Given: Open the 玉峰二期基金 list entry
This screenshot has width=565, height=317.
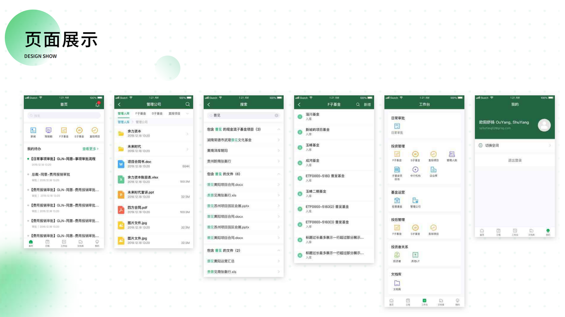Looking at the screenshot, I should point(334,193).
